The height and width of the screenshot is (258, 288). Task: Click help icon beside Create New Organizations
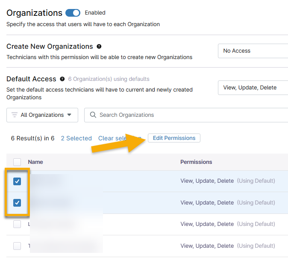pos(99,46)
